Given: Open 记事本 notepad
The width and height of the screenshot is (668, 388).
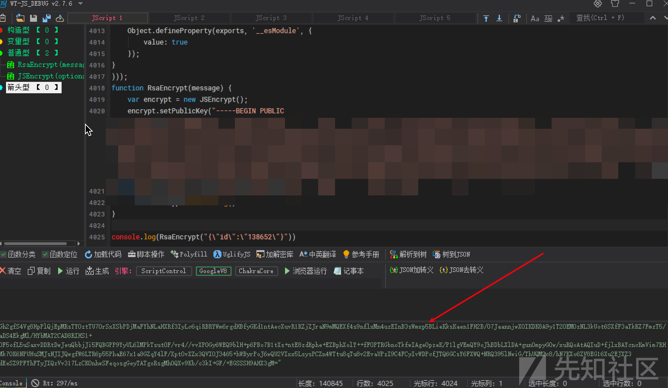Looking at the screenshot, I should click(349, 271).
